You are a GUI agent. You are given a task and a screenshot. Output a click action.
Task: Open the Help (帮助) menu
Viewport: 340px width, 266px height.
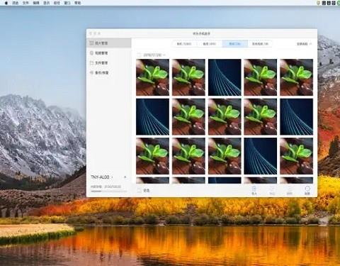pos(78,3)
